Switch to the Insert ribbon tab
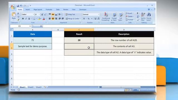178x100 pixels. click(28, 9)
